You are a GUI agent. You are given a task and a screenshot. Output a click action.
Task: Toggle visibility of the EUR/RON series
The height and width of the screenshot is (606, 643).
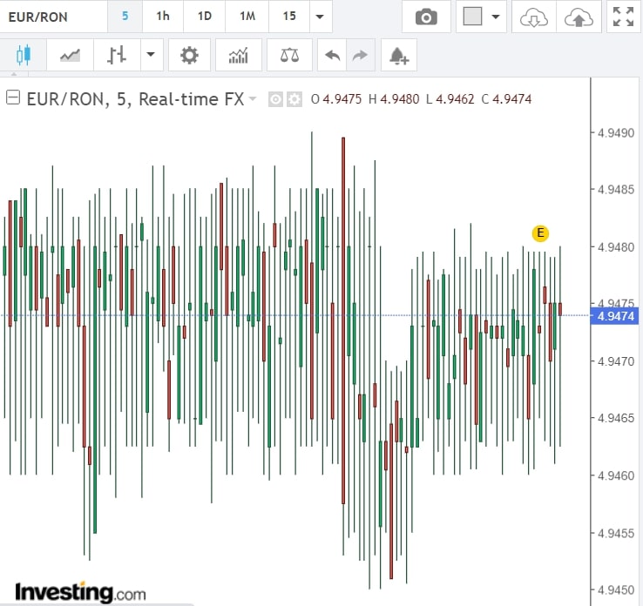[x=275, y=99]
